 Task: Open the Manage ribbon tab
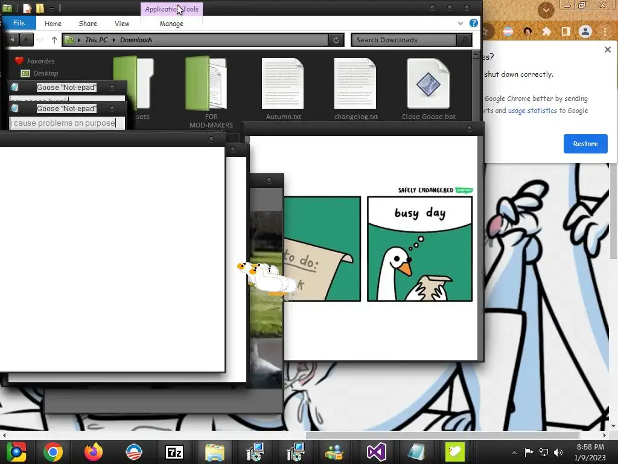[171, 24]
